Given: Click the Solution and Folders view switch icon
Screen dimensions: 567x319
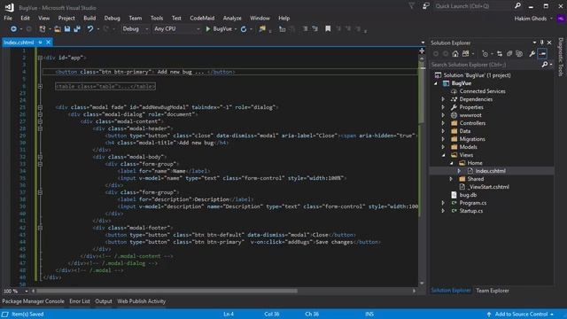Looking at the screenshot, I should 466,54.
